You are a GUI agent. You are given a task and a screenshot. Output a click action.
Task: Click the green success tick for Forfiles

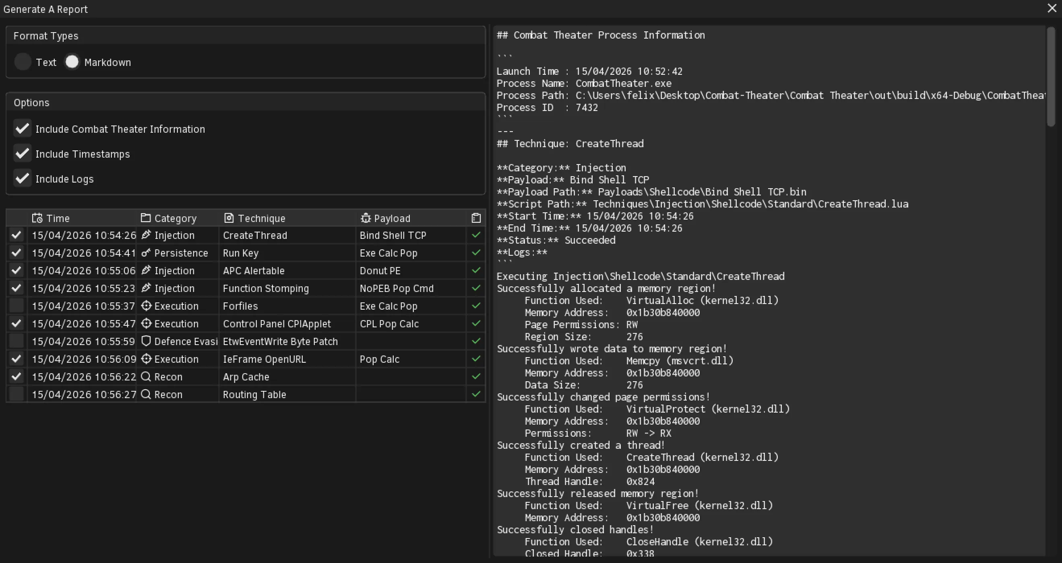476,306
